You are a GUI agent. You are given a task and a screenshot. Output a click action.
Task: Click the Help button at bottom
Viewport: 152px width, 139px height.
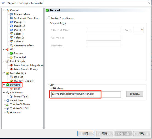[x=142, y=134]
